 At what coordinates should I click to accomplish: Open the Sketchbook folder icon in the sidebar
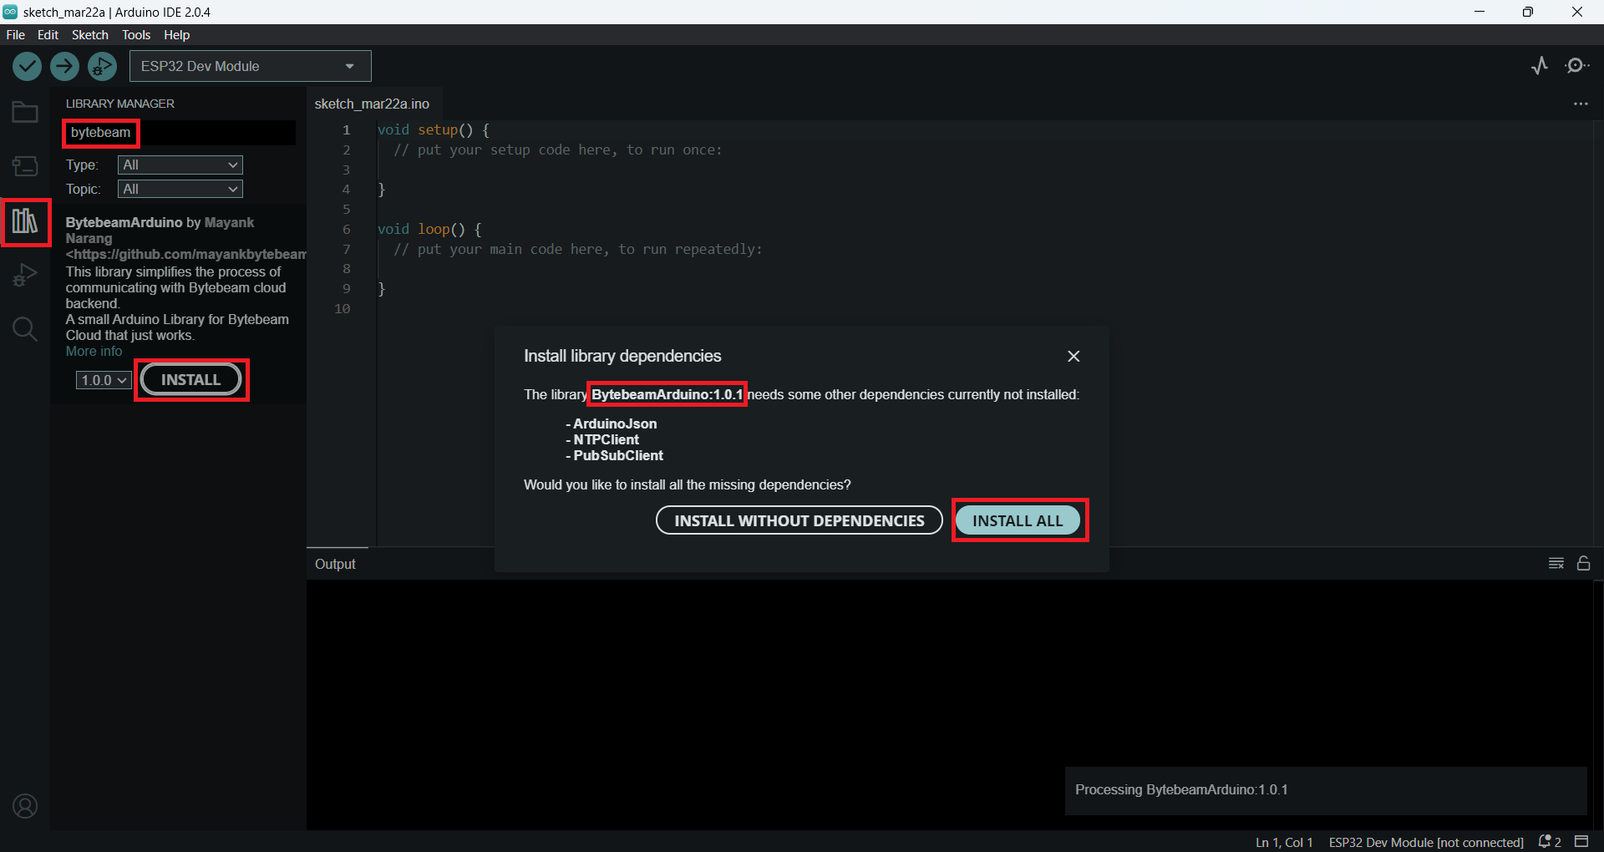(25, 112)
